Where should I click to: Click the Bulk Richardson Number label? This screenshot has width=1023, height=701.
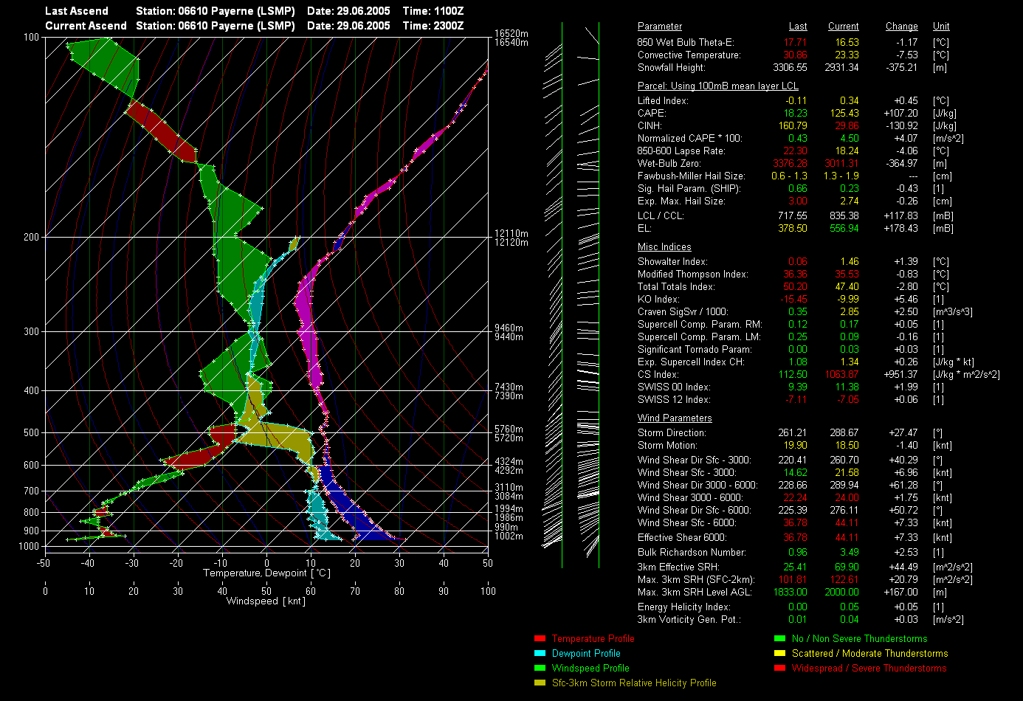[692, 553]
